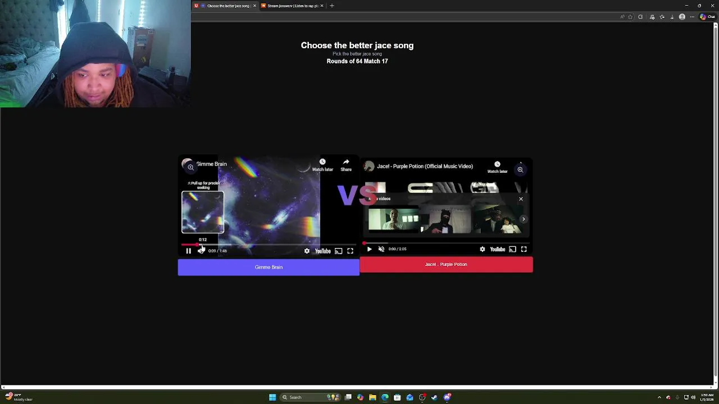Image resolution: width=719 pixels, height=404 pixels.
Task: Pause the Gimme Brain video
Action: coord(189,251)
